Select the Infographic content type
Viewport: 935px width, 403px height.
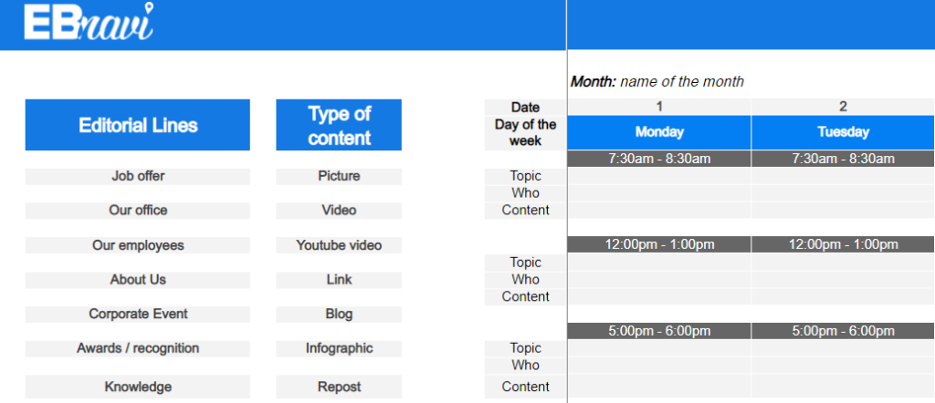(339, 348)
